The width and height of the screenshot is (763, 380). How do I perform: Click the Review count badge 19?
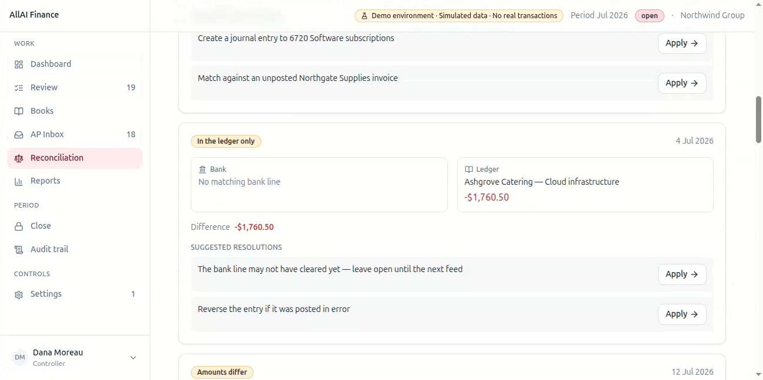[x=131, y=88]
